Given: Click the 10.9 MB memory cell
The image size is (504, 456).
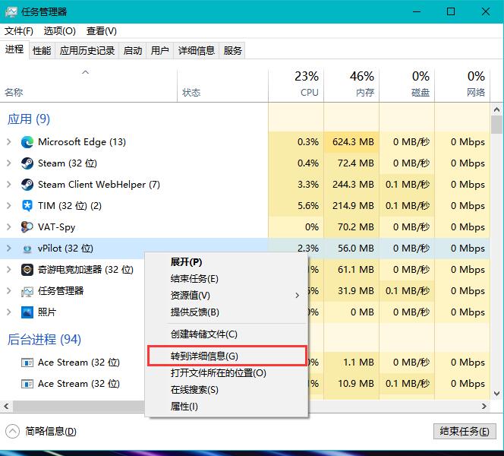Looking at the screenshot, I should point(351,384).
